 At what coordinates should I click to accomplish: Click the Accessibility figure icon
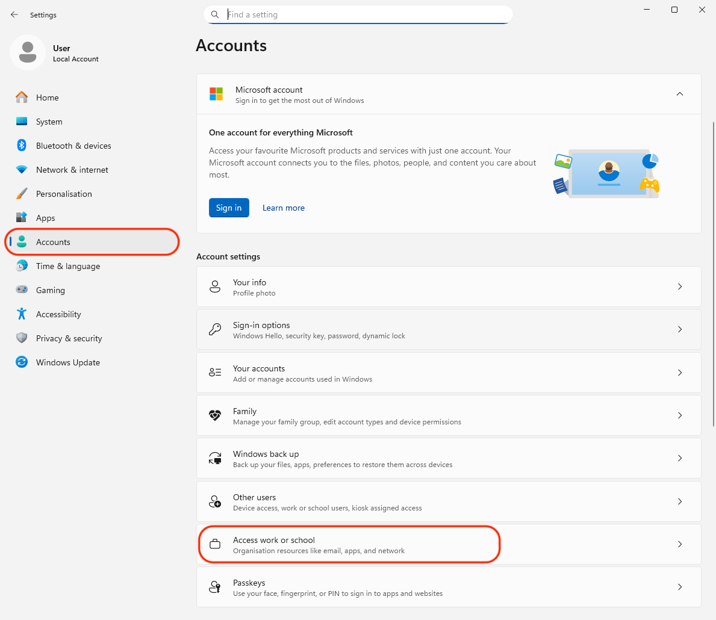[x=22, y=314]
